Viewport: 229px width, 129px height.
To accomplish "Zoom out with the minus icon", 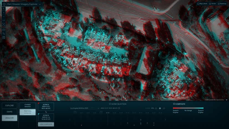I will point(4,17).
